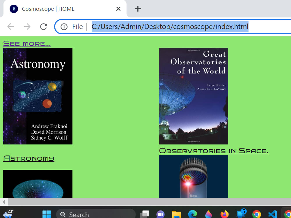Viewport: 291px width, 218px height.
Task: Click the Electrons detector diagram image
Action: click(194, 176)
